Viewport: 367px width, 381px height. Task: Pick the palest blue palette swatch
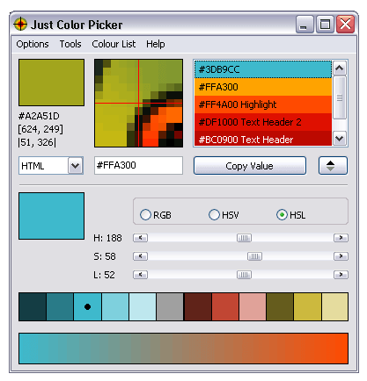(x=143, y=307)
